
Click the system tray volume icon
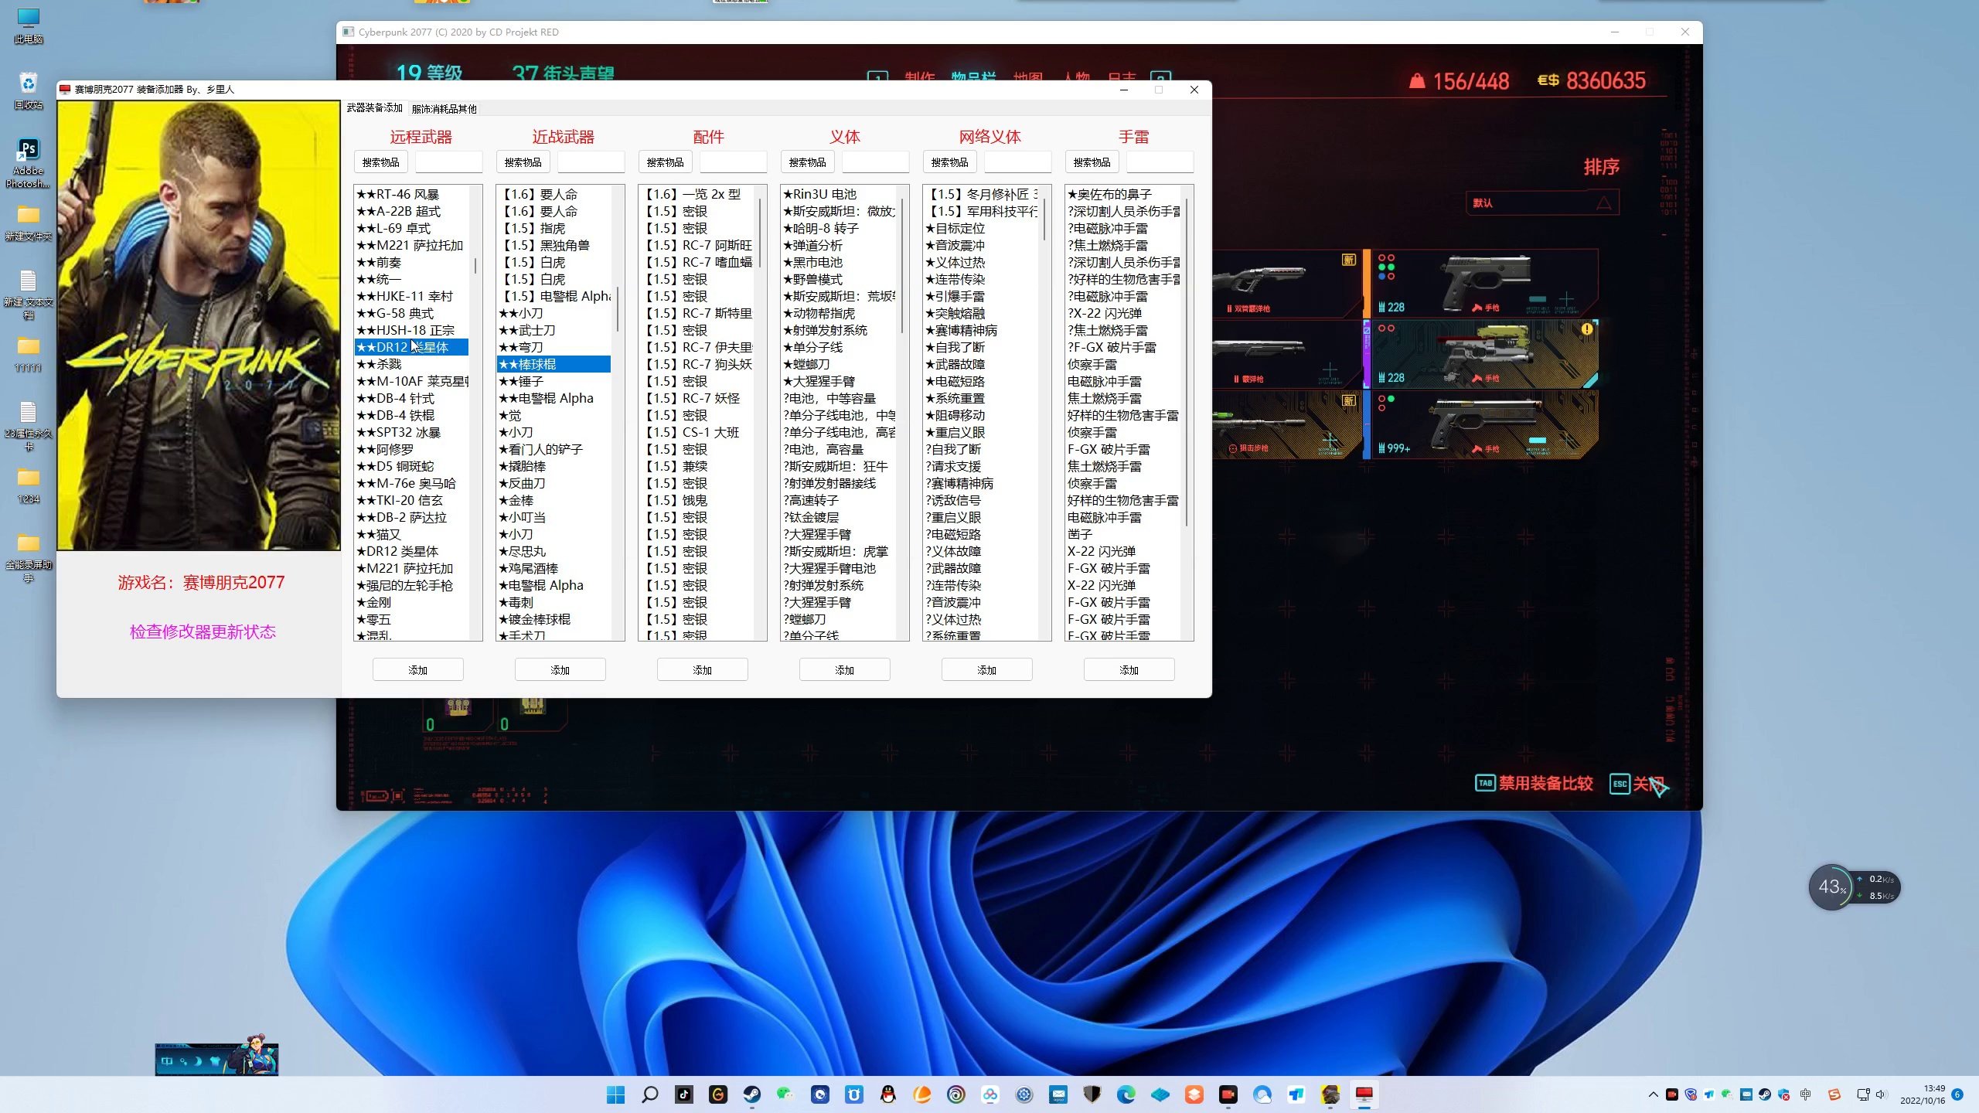point(1880,1094)
